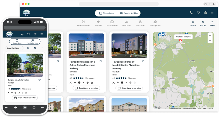Click Search in this area on map
Screen dimensions: 219x117
pyautogui.click(x=183, y=37)
